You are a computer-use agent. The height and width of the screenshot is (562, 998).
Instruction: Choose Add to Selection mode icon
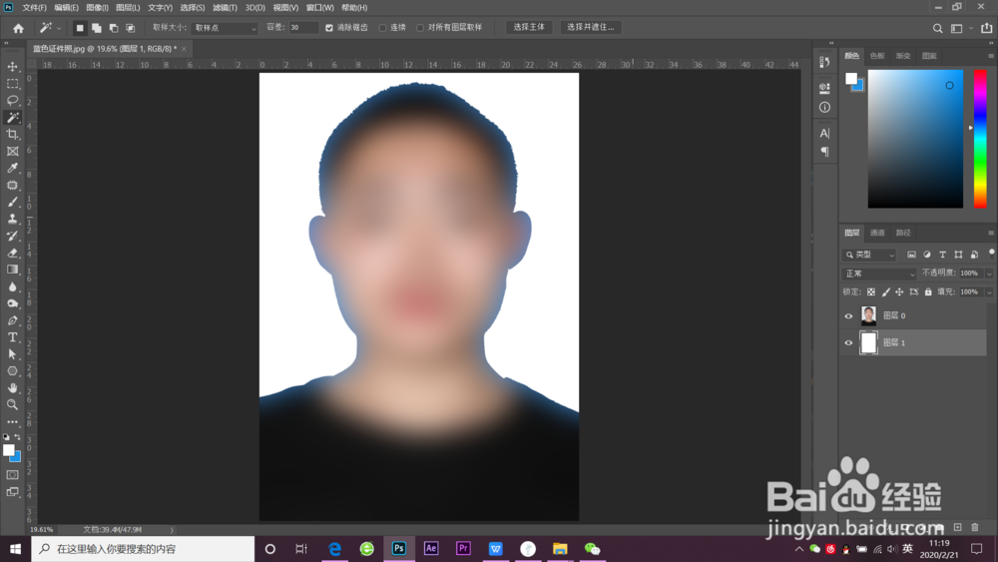97,28
